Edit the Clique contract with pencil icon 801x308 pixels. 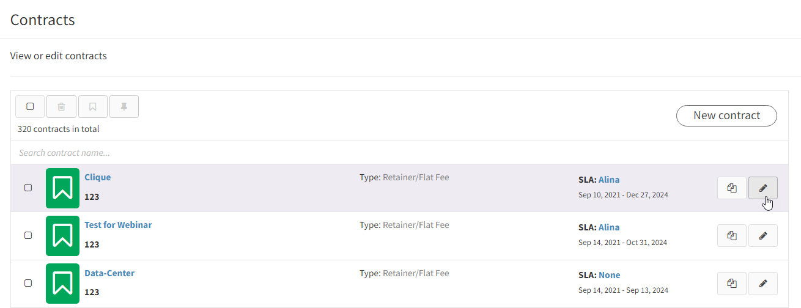click(763, 188)
